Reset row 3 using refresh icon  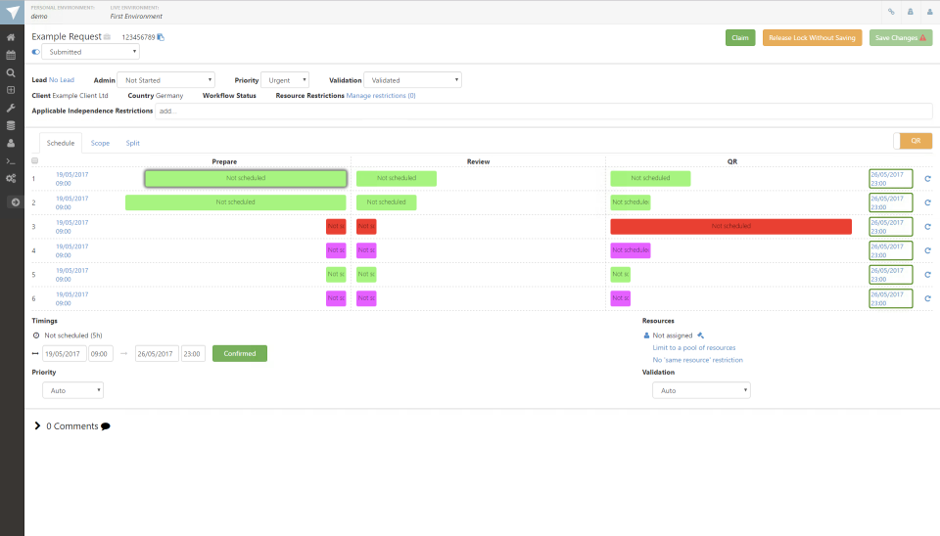[927, 226]
